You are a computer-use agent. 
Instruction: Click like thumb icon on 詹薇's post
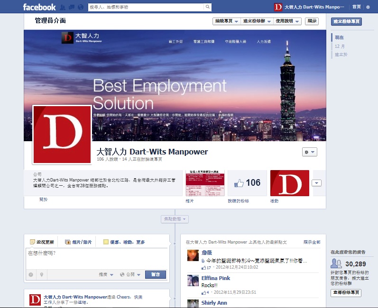[204, 268]
